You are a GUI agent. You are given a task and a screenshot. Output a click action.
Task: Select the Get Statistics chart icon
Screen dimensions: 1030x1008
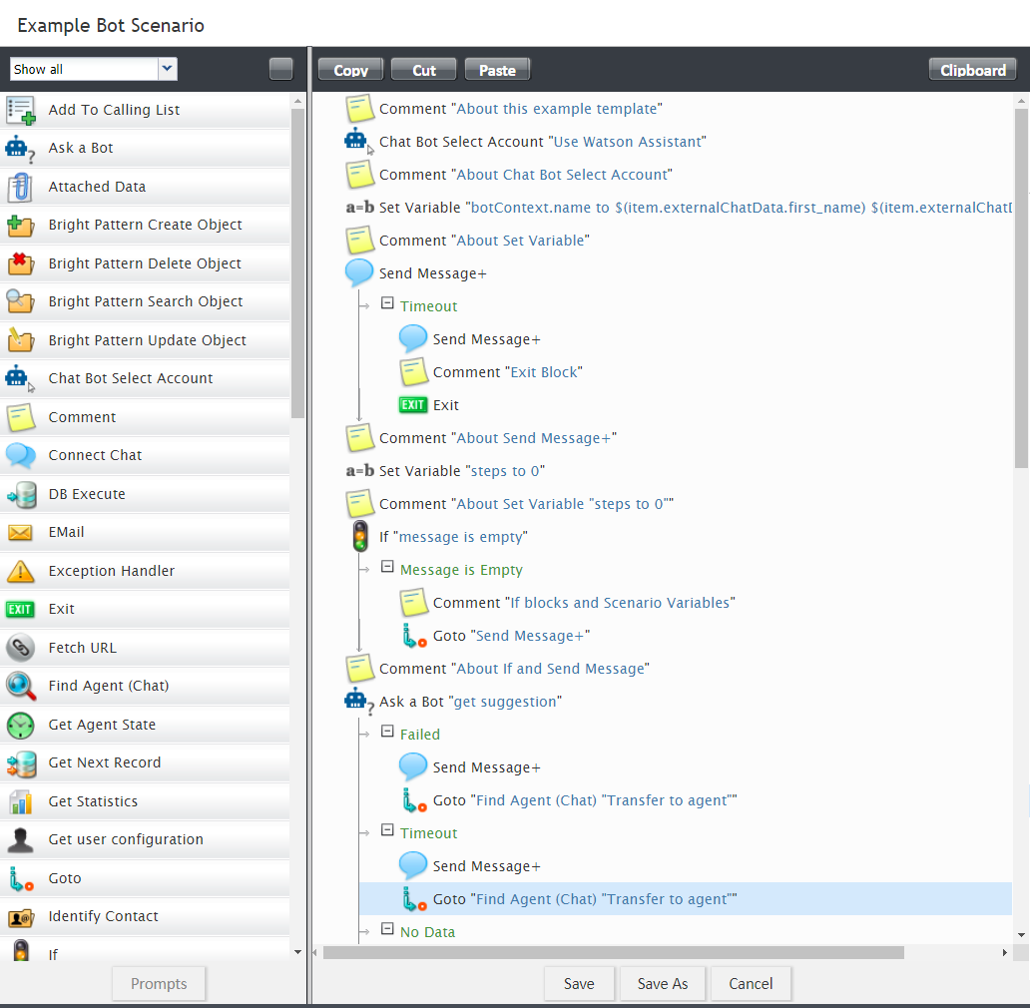(x=20, y=801)
